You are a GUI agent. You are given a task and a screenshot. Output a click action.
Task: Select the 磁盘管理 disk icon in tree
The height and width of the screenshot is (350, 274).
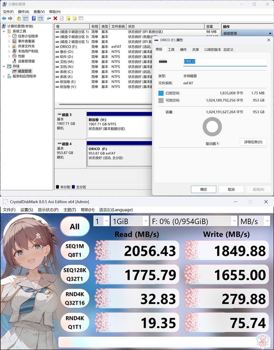15,71
